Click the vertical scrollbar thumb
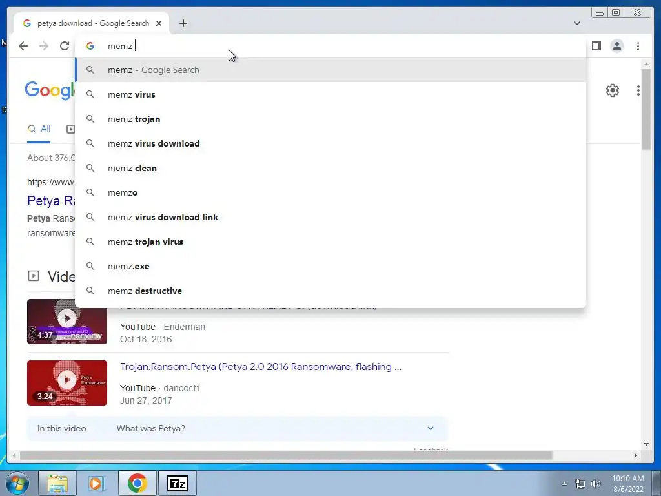 pos(646,110)
